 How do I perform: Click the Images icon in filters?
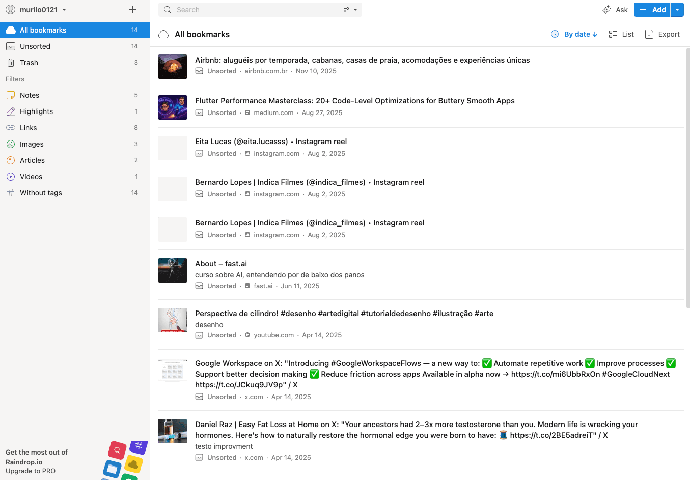point(11,144)
